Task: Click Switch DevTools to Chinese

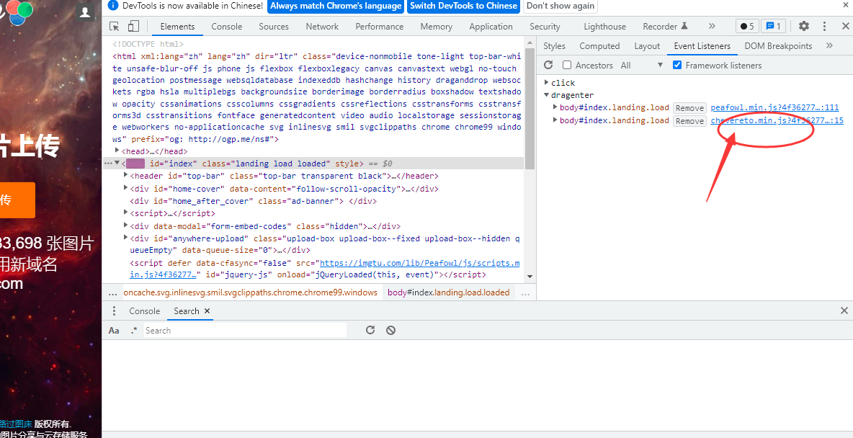Action: pyautogui.click(x=463, y=6)
